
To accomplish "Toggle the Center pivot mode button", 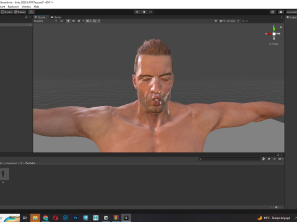I will (x=7, y=12).
